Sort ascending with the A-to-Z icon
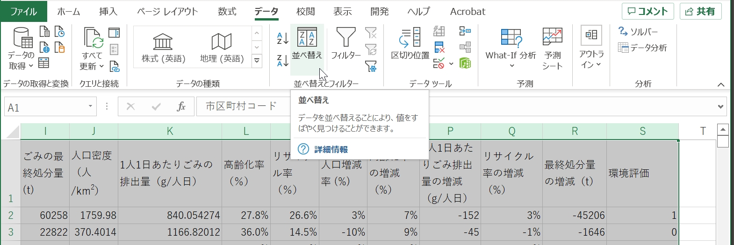This screenshot has width=734, height=245. (x=282, y=38)
